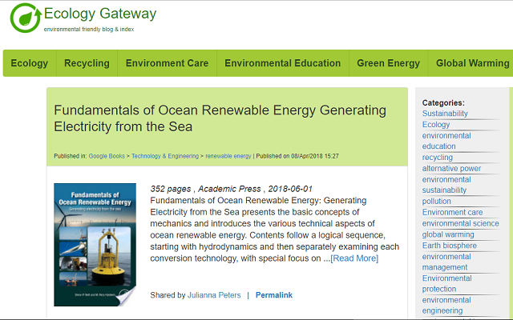Open the Global Warming menu tab
The width and height of the screenshot is (513, 320).
click(472, 63)
